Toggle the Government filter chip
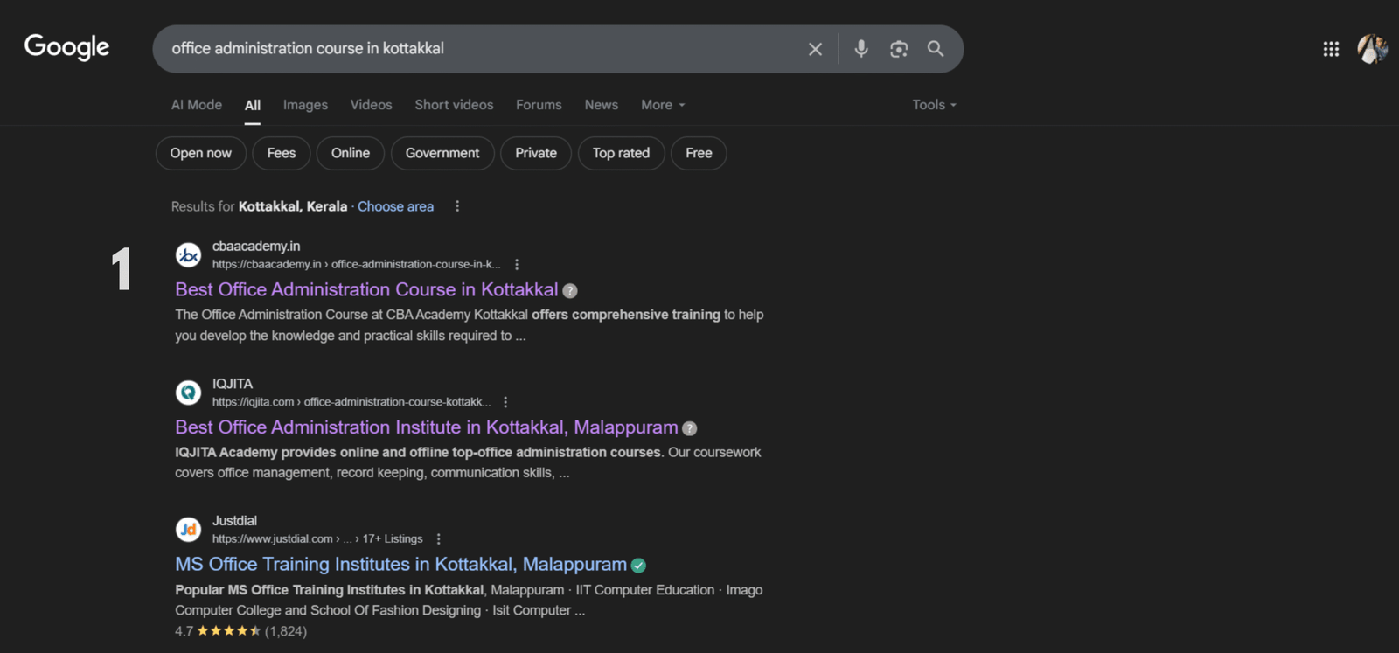 [442, 153]
